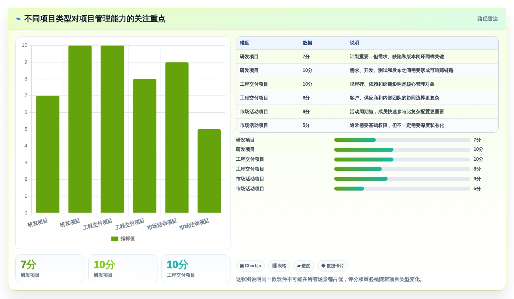Click the 市场活动项目 9分 progress bar
The image size is (514, 299).
coord(402,179)
